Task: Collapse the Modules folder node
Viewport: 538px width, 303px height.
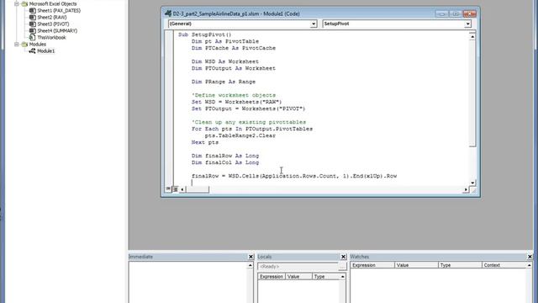Action: click(x=16, y=45)
